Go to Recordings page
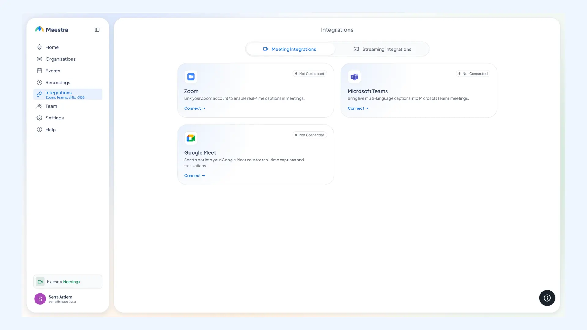Screen dimensions: 587x330 tap(68, 82)
